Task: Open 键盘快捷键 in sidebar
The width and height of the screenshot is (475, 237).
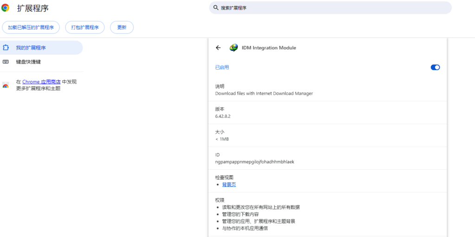Action: click(41, 62)
